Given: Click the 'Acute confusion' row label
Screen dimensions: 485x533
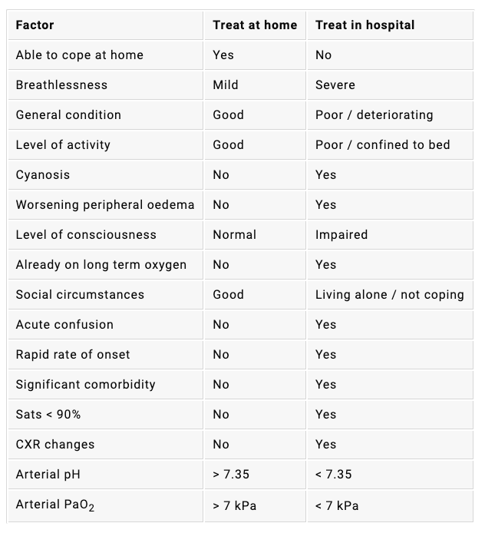Looking at the screenshot, I should click(x=64, y=325).
